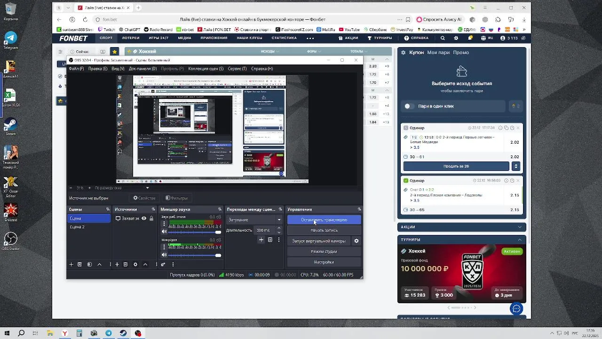The image size is (602, 339).
Task: Open coupon settings gear next to Купон
Action: tap(403, 53)
